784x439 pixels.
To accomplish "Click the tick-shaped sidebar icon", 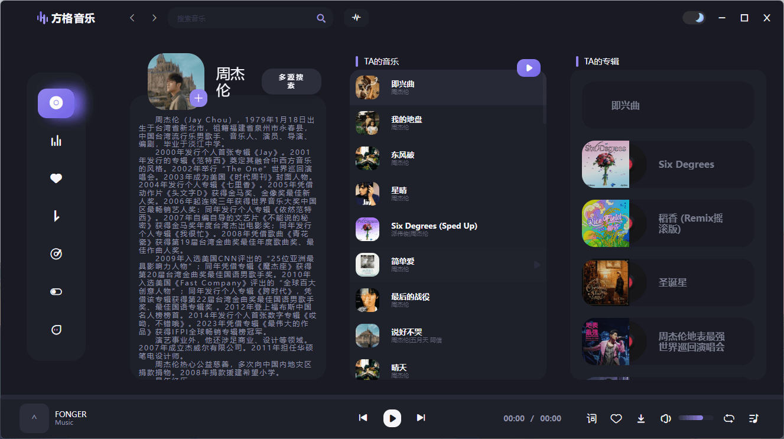I will (56, 216).
